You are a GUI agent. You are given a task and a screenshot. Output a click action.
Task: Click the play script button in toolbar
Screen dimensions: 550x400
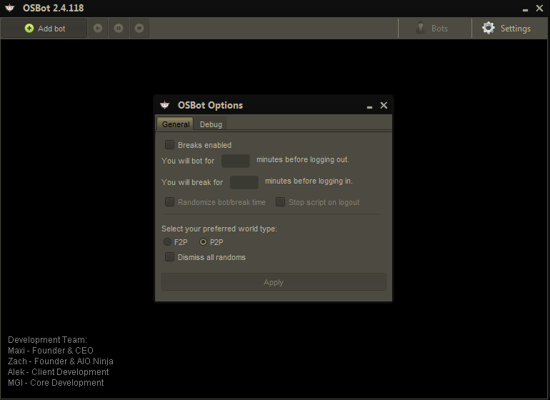click(x=98, y=29)
